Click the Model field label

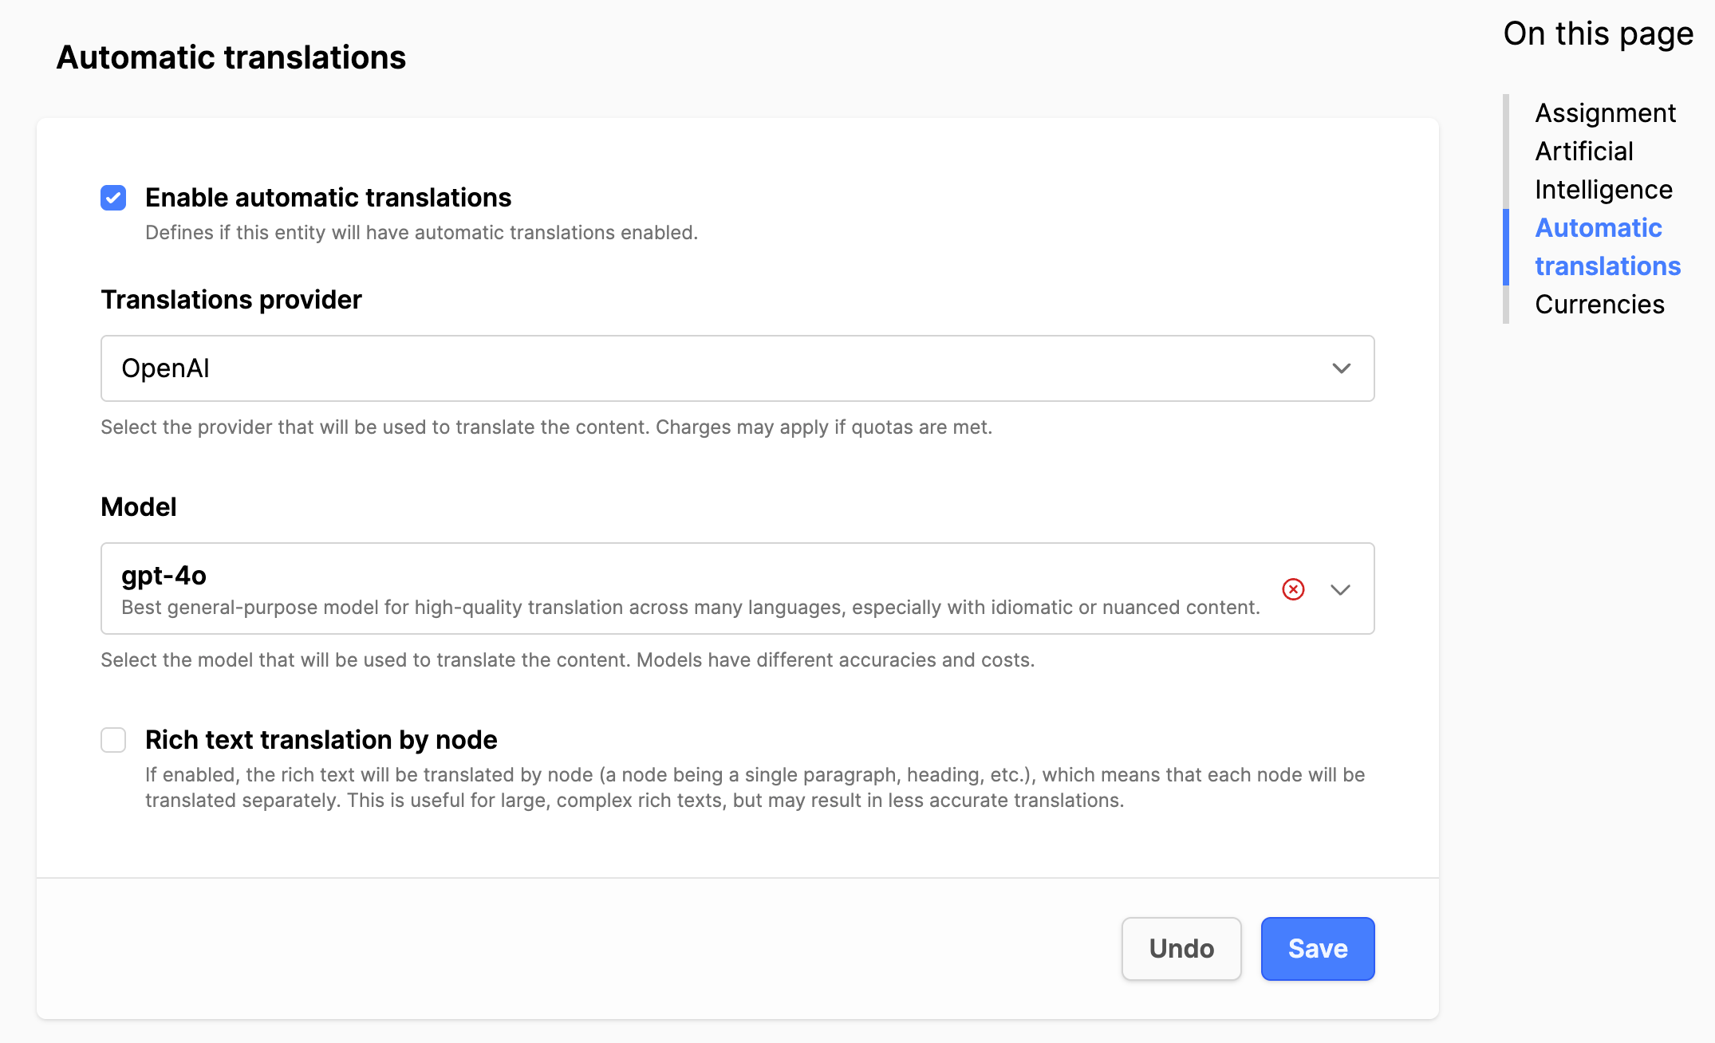coord(138,507)
